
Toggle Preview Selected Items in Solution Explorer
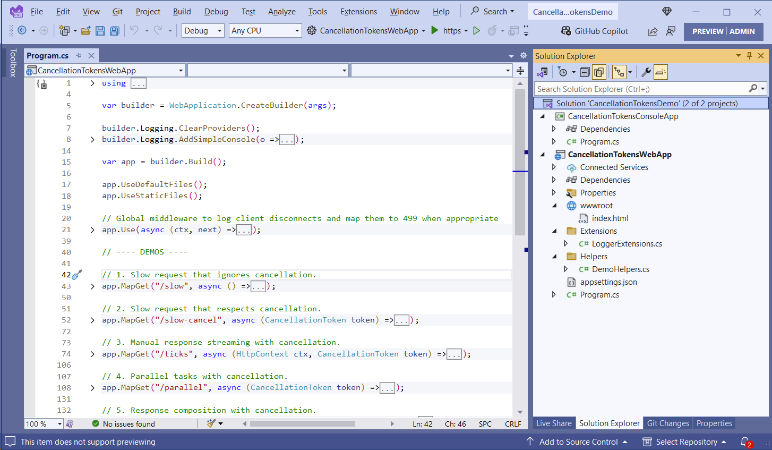click(x=660, y=72)
